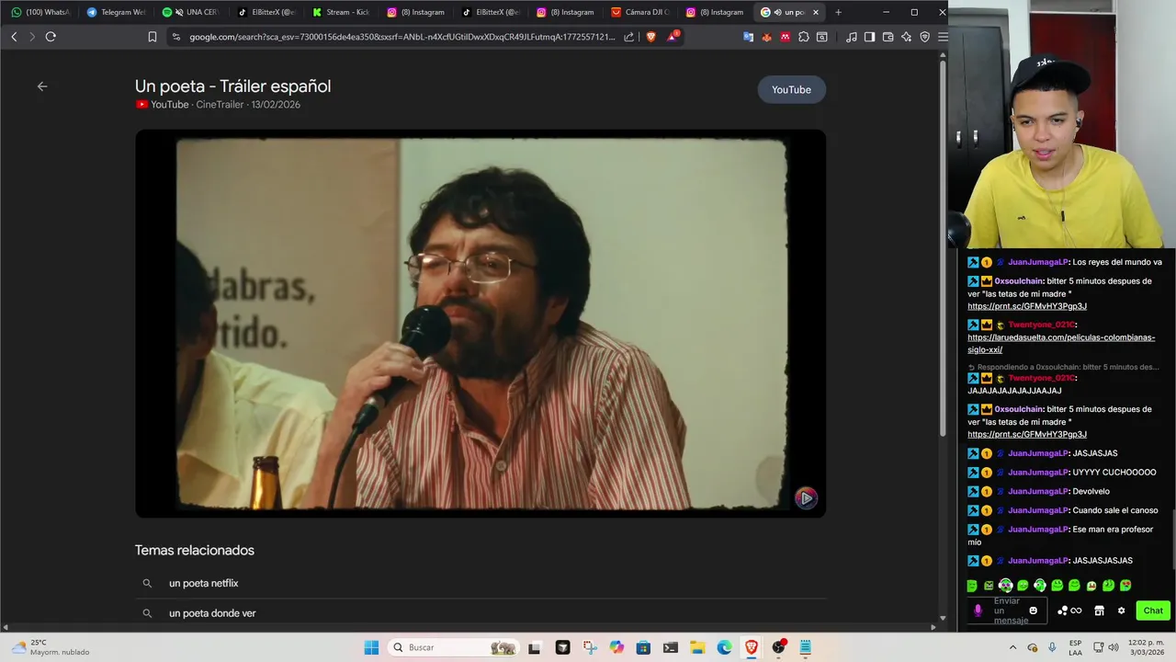Send message with green Chat button
The image size is (1176, 662).
1153,611
